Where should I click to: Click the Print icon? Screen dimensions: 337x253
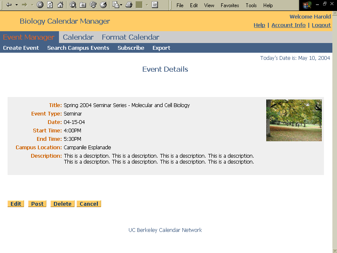[129, 5]
